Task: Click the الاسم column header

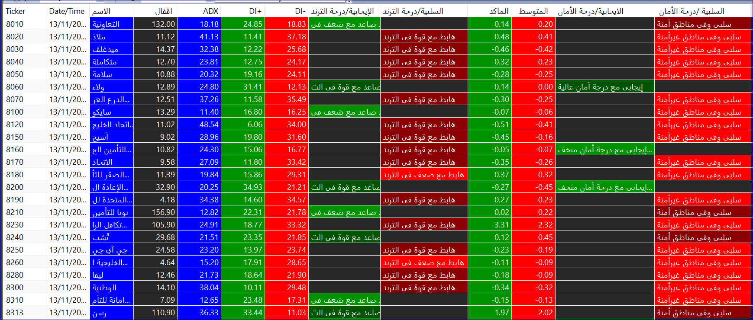Action: 101,11
